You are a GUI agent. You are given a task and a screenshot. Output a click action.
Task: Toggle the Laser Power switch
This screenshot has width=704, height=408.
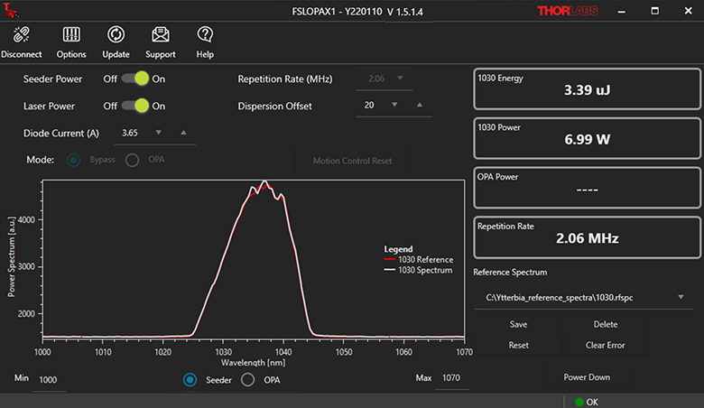[135, 106]
